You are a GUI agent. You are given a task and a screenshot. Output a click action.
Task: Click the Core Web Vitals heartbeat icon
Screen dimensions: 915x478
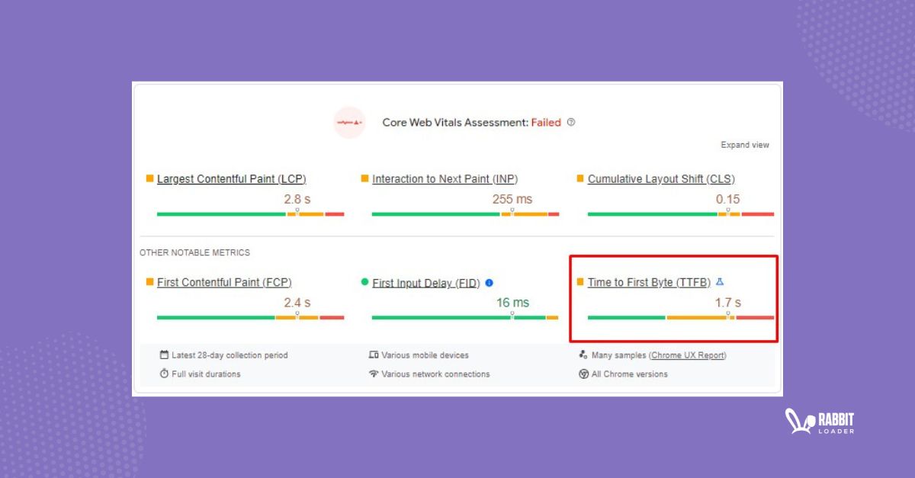coord(350,123)
